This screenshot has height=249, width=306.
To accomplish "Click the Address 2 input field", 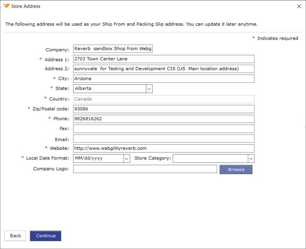I will pos(163,69).
